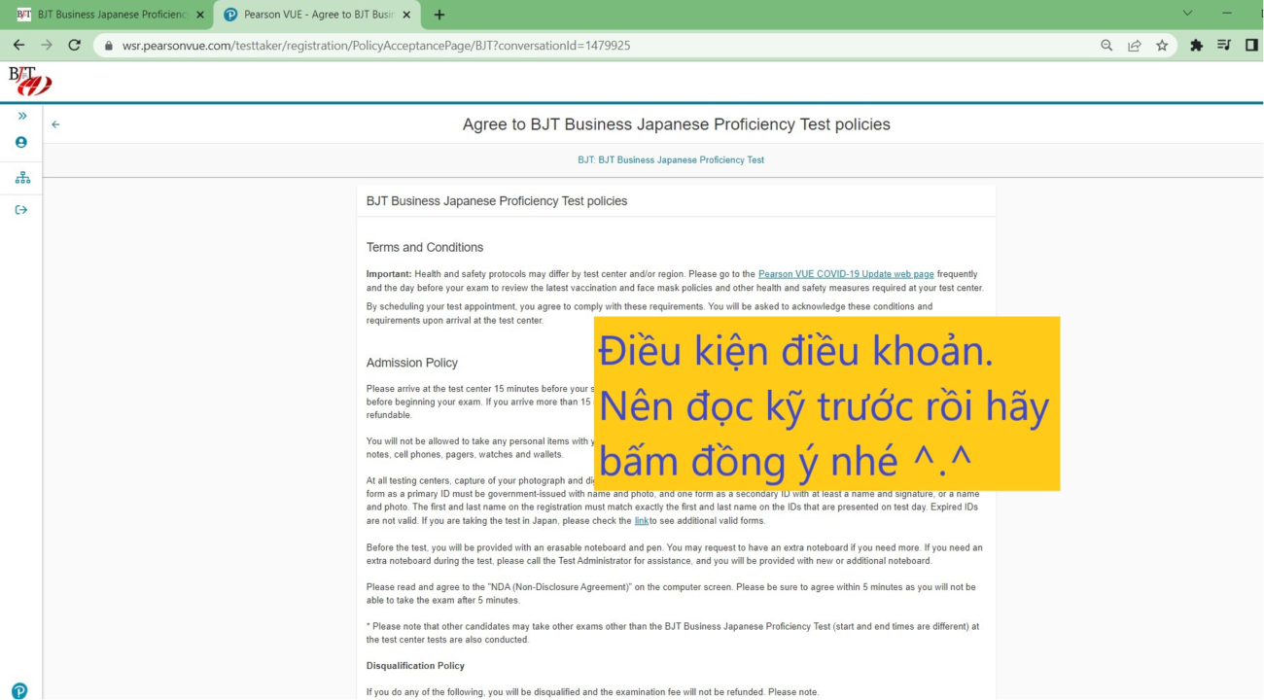
Task: Click the '* Please note that other candidates' paragraph
Action: coord(673,633)
